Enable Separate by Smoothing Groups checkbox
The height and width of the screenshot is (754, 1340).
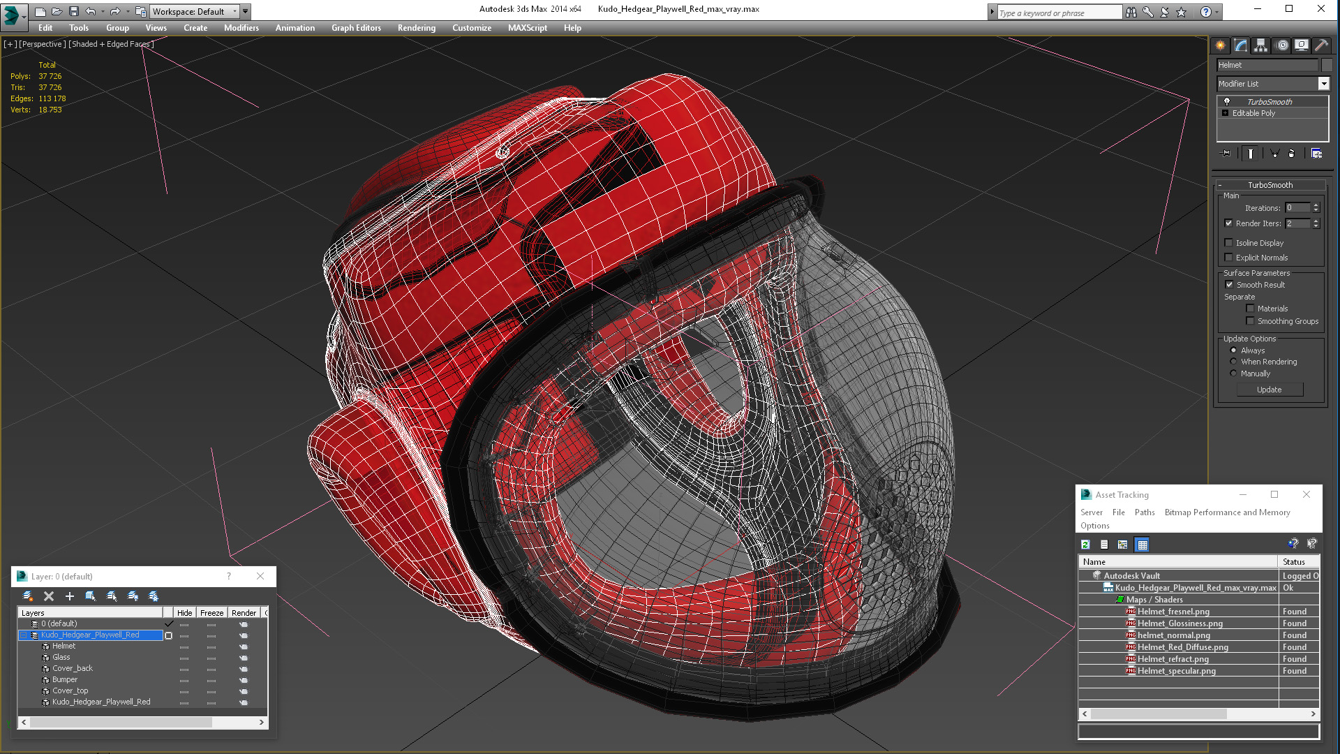point(1250,321)
